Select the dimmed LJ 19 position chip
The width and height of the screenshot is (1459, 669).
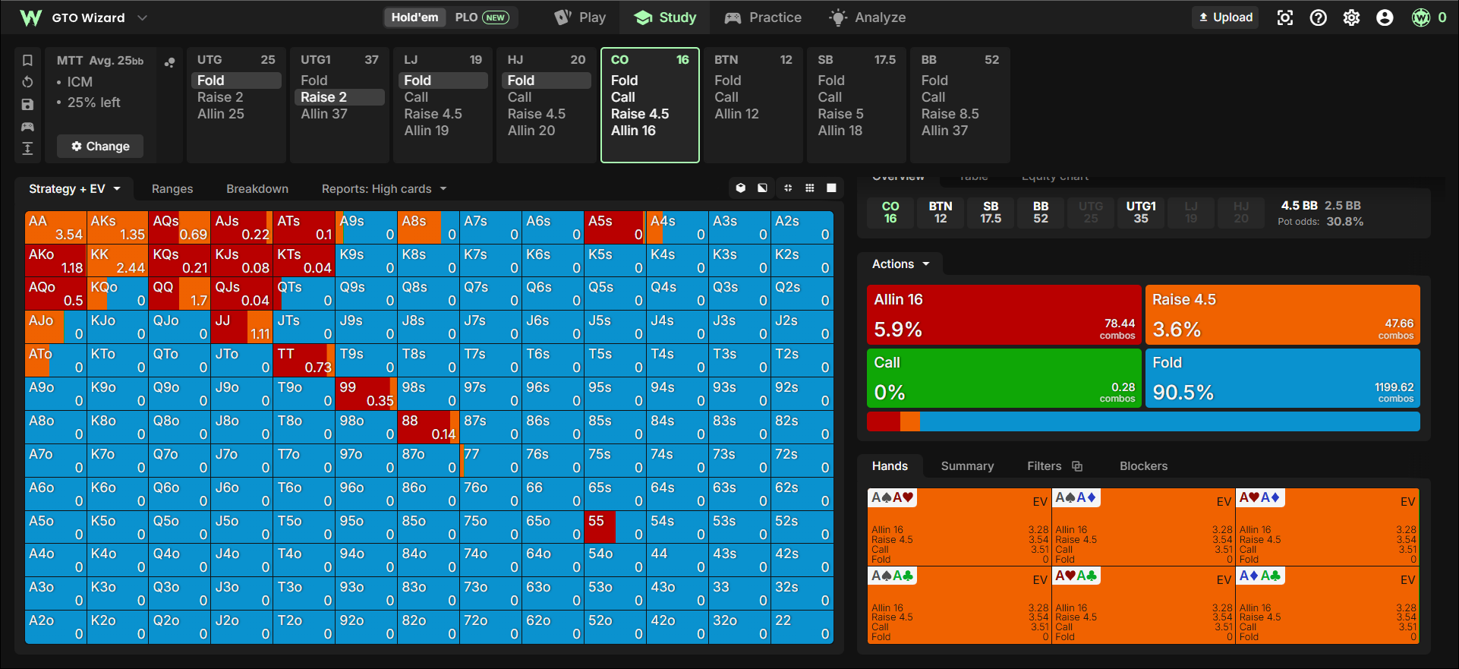[1191, 213]
